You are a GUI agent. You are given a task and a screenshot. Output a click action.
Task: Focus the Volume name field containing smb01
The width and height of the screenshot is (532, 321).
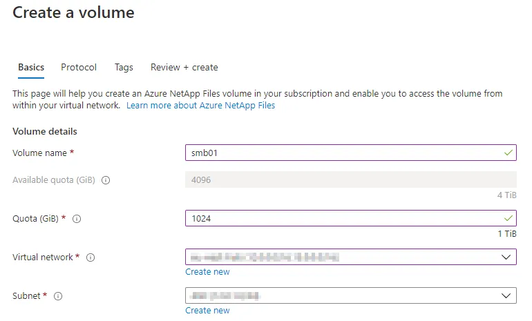coord(339,152)
